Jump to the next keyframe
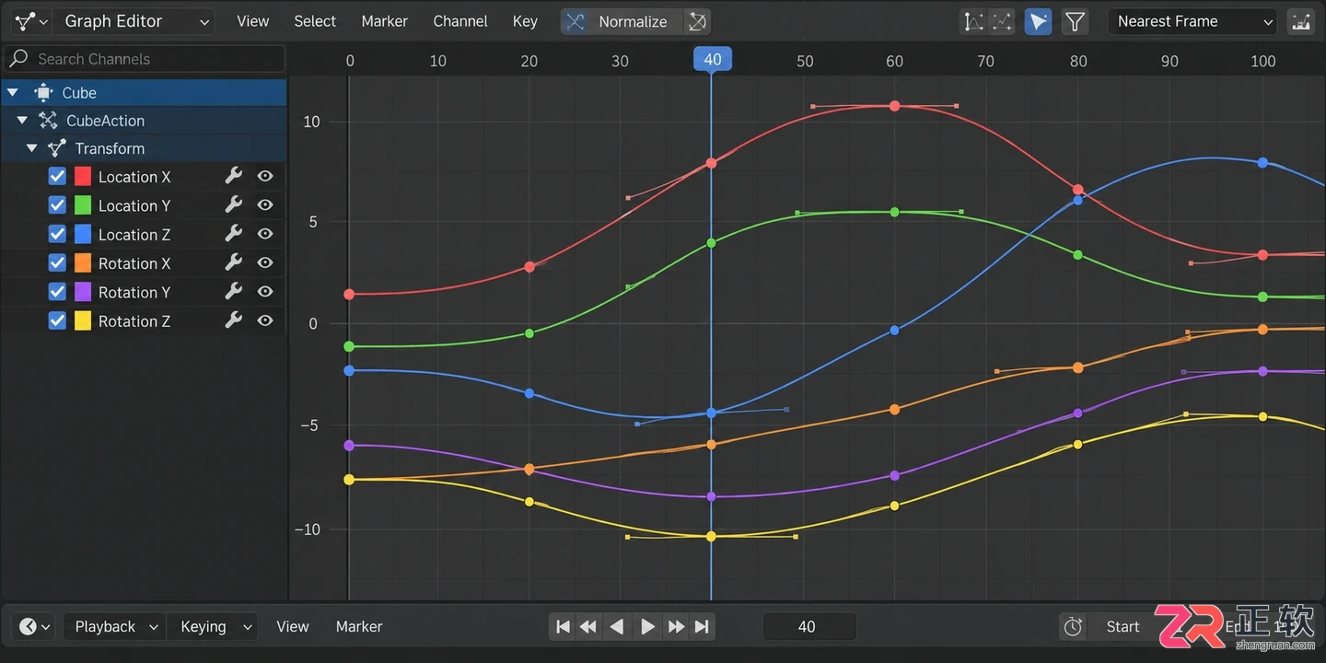 click(x=676, y=626)
